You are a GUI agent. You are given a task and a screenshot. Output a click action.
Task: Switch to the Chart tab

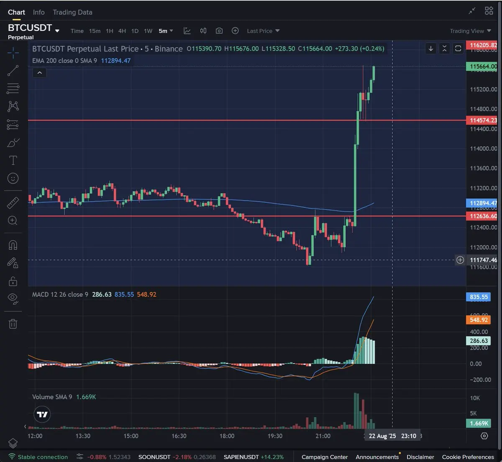(16, 12)
